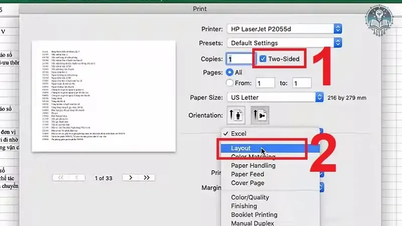Go to next preview page arrow
Image resolution: width=402 pixels, height=226 pixels.
click(x=131, y=178)
